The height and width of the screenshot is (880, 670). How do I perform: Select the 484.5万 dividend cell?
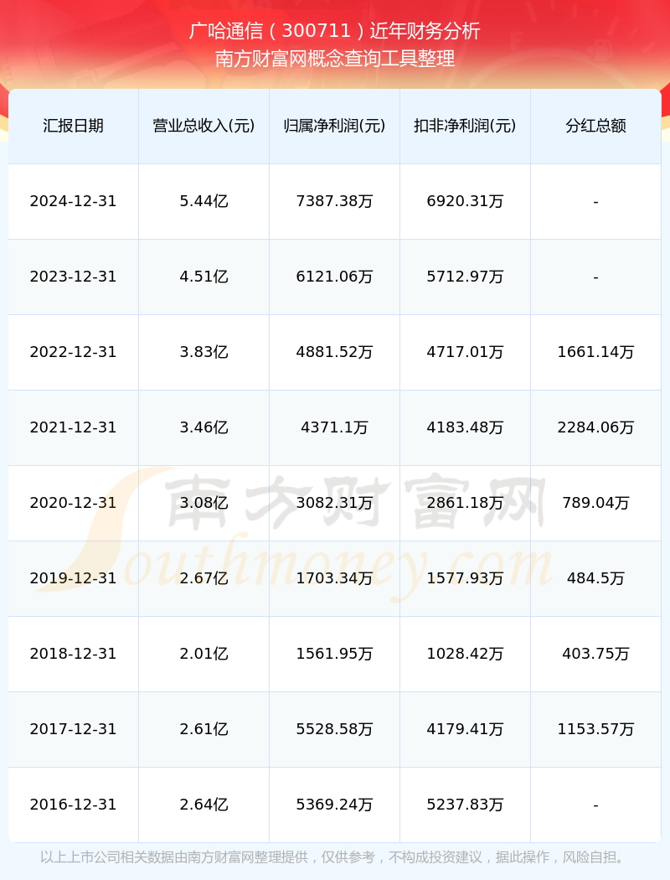(x=595, y=578)
